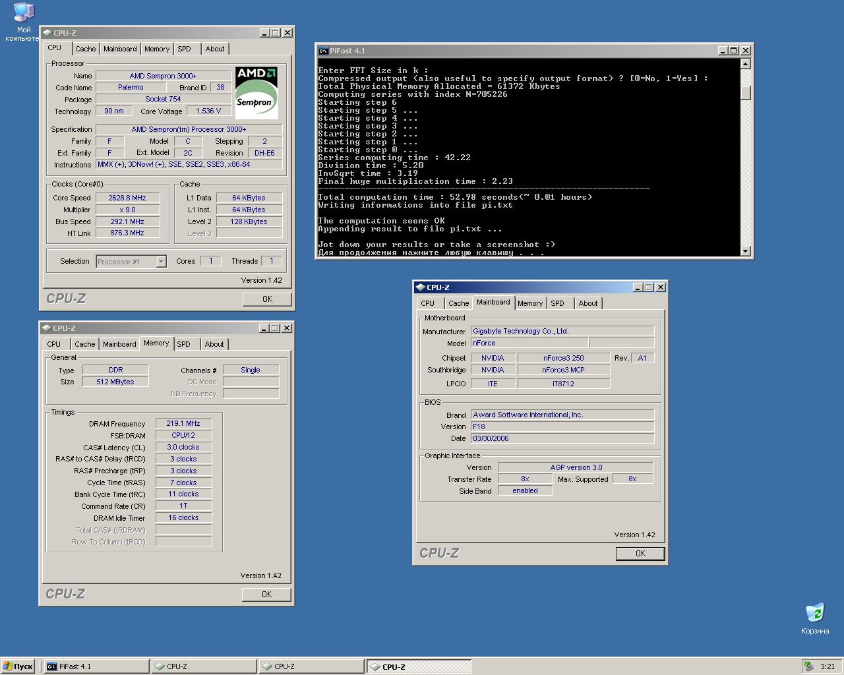Viewport: 844px width, 675px height.
Task: Click the AGP version 3.0 field
Action: click(576, 467)
